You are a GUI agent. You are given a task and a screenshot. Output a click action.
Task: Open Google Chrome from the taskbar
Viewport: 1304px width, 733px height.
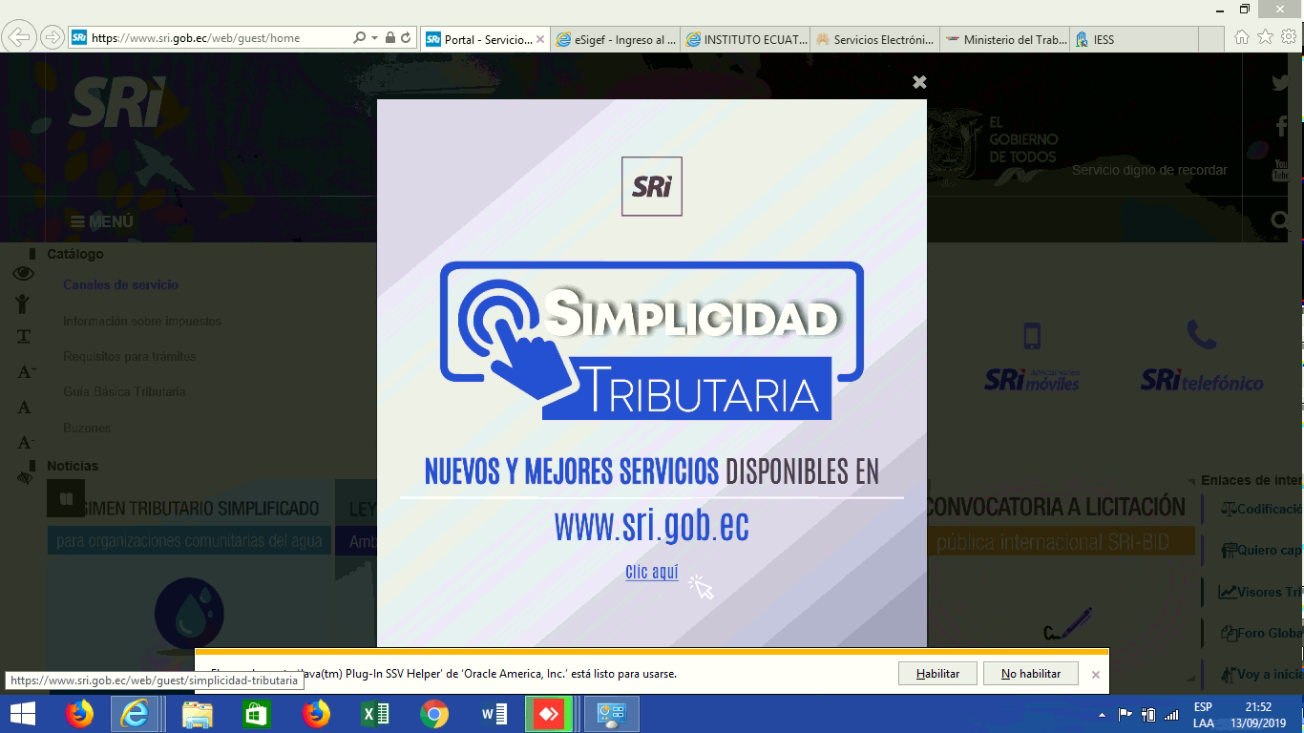pos(434,714)
